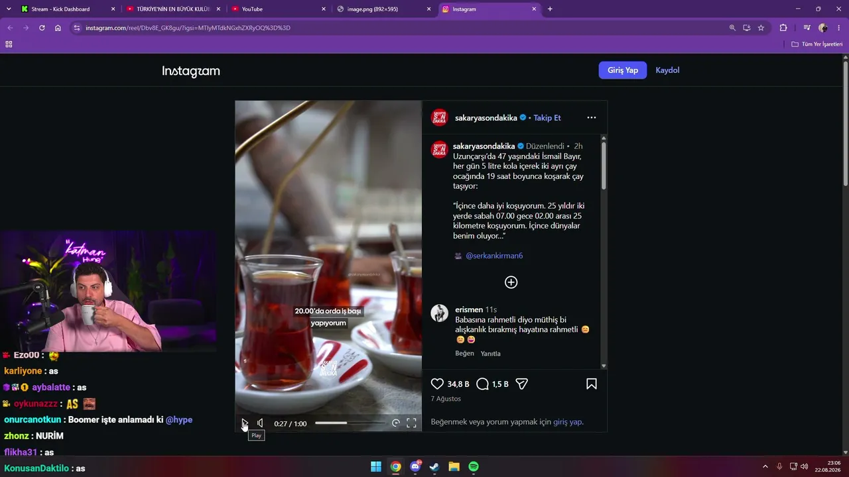Open the three-dot more options menu
Screen dimensions: 849x477
tap(592, 117)
